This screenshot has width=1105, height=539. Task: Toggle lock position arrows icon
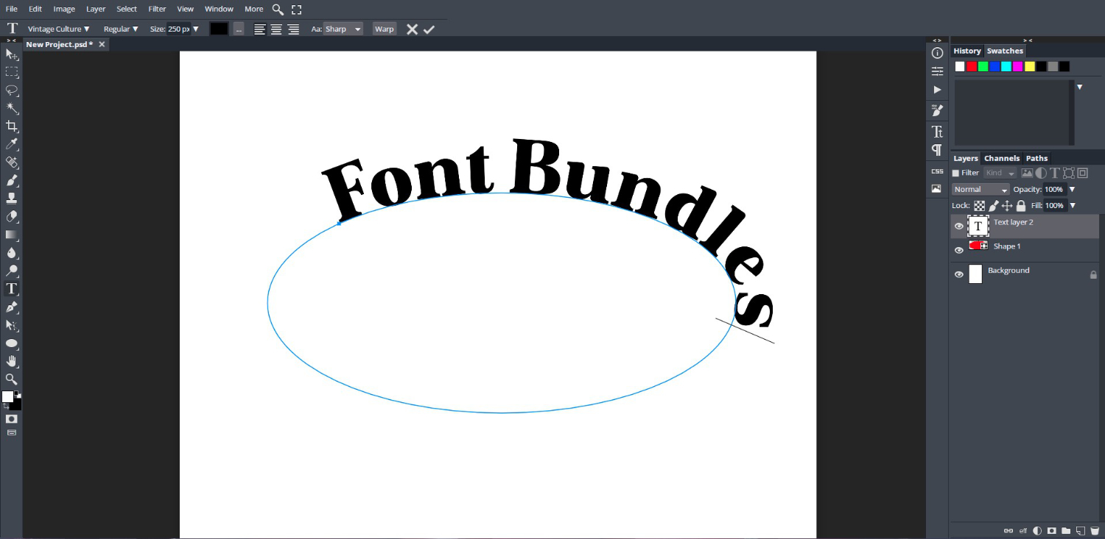click(x=1007, y=206)
